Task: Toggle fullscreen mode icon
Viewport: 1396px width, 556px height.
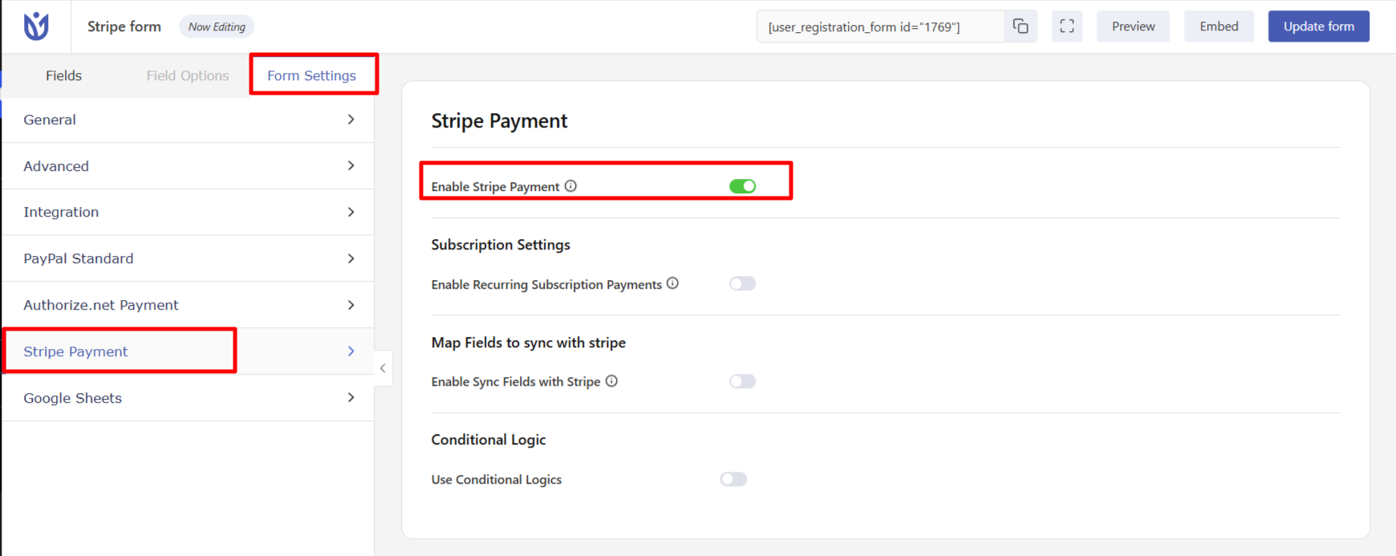Action: click(x=1067, y=26)
